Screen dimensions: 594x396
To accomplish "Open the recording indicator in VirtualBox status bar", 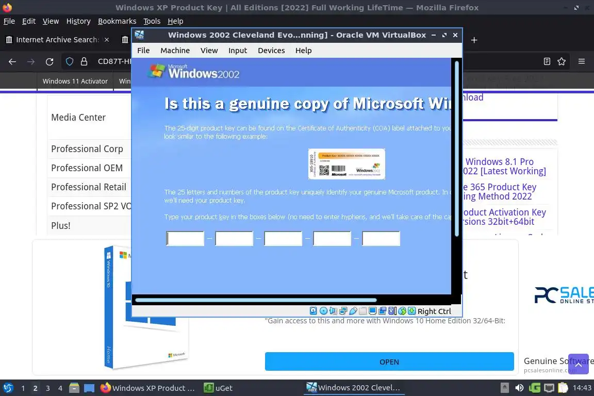I will pyautogui.click(x=383, y=311).
